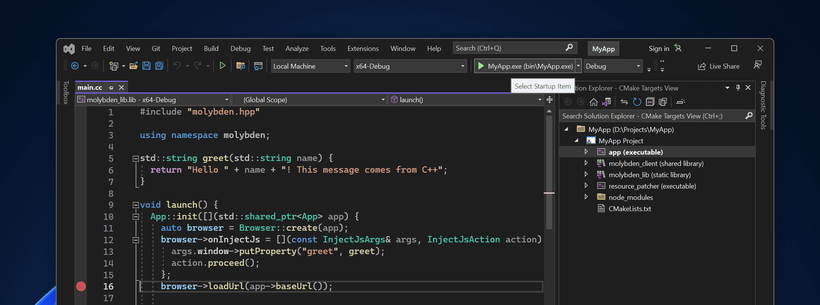Open the Build menu
Screen dimensions: 820x305
click(x=211, y=49)
